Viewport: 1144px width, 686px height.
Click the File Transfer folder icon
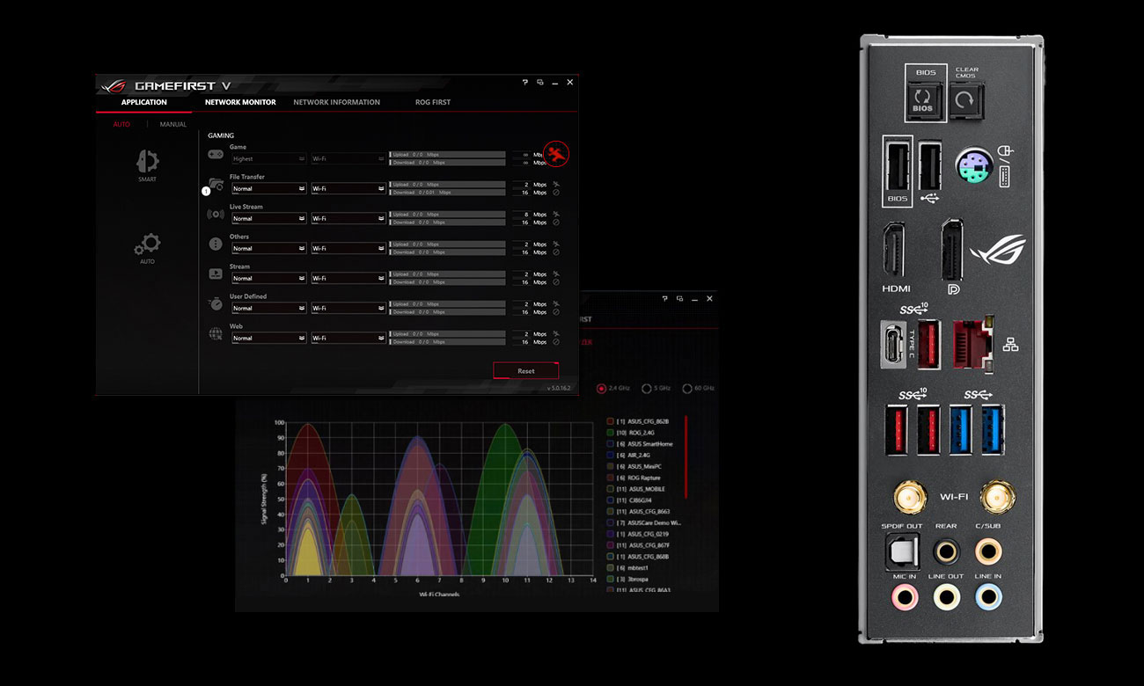pyautogui.click(x=216, y=184)
